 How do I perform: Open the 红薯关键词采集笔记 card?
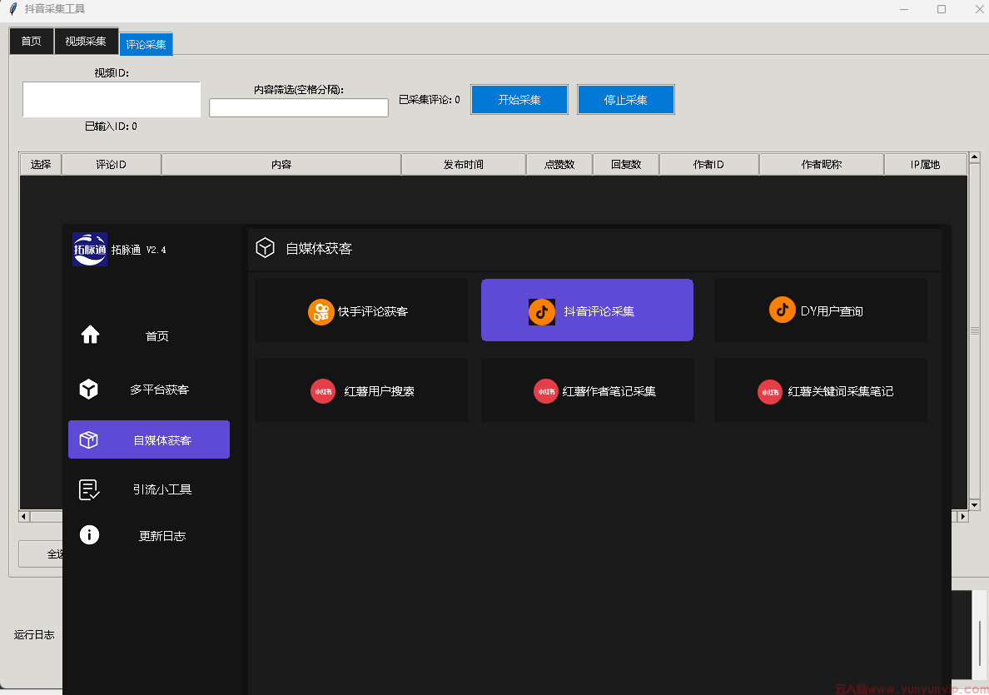821,390
